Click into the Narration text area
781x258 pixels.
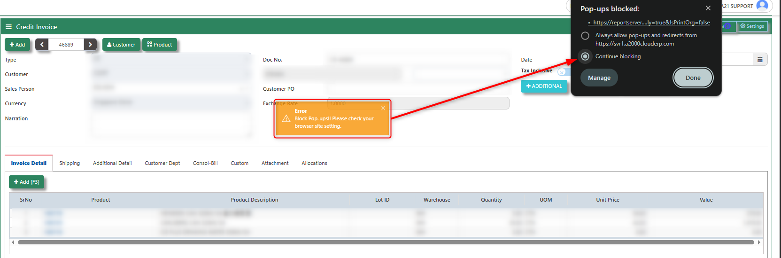pos(171,125)
